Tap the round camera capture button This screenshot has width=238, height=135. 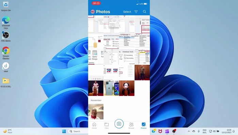(119, 124)
